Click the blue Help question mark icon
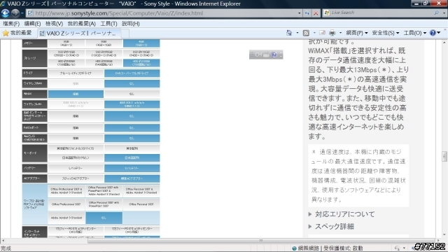This screenshot has width=448, height=252. click(x=433, y=33)
